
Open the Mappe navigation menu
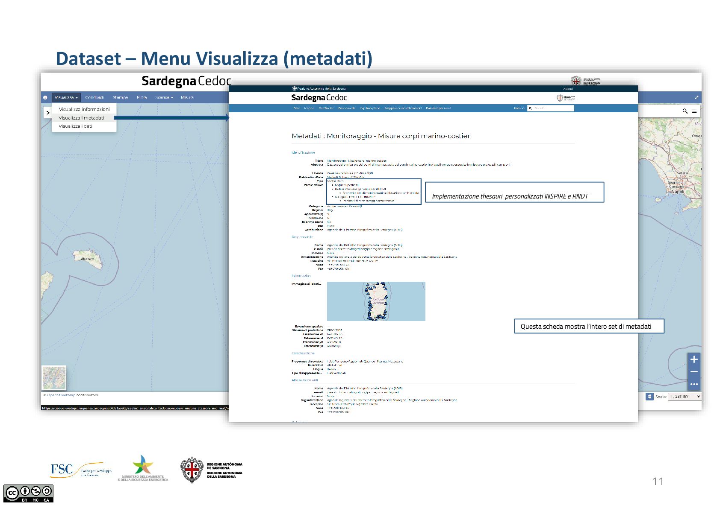tap(309, 108)
